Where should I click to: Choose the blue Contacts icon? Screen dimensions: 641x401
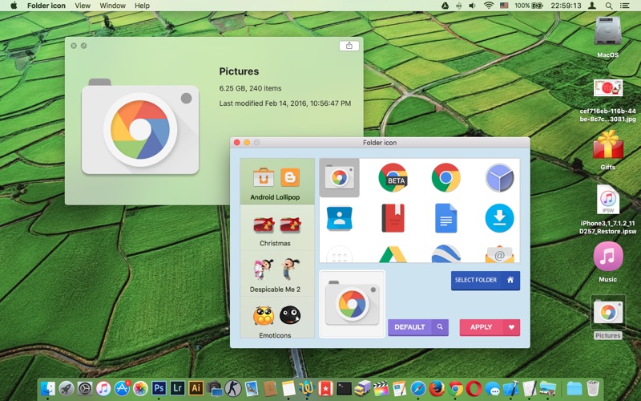click(x=339, y=218)
